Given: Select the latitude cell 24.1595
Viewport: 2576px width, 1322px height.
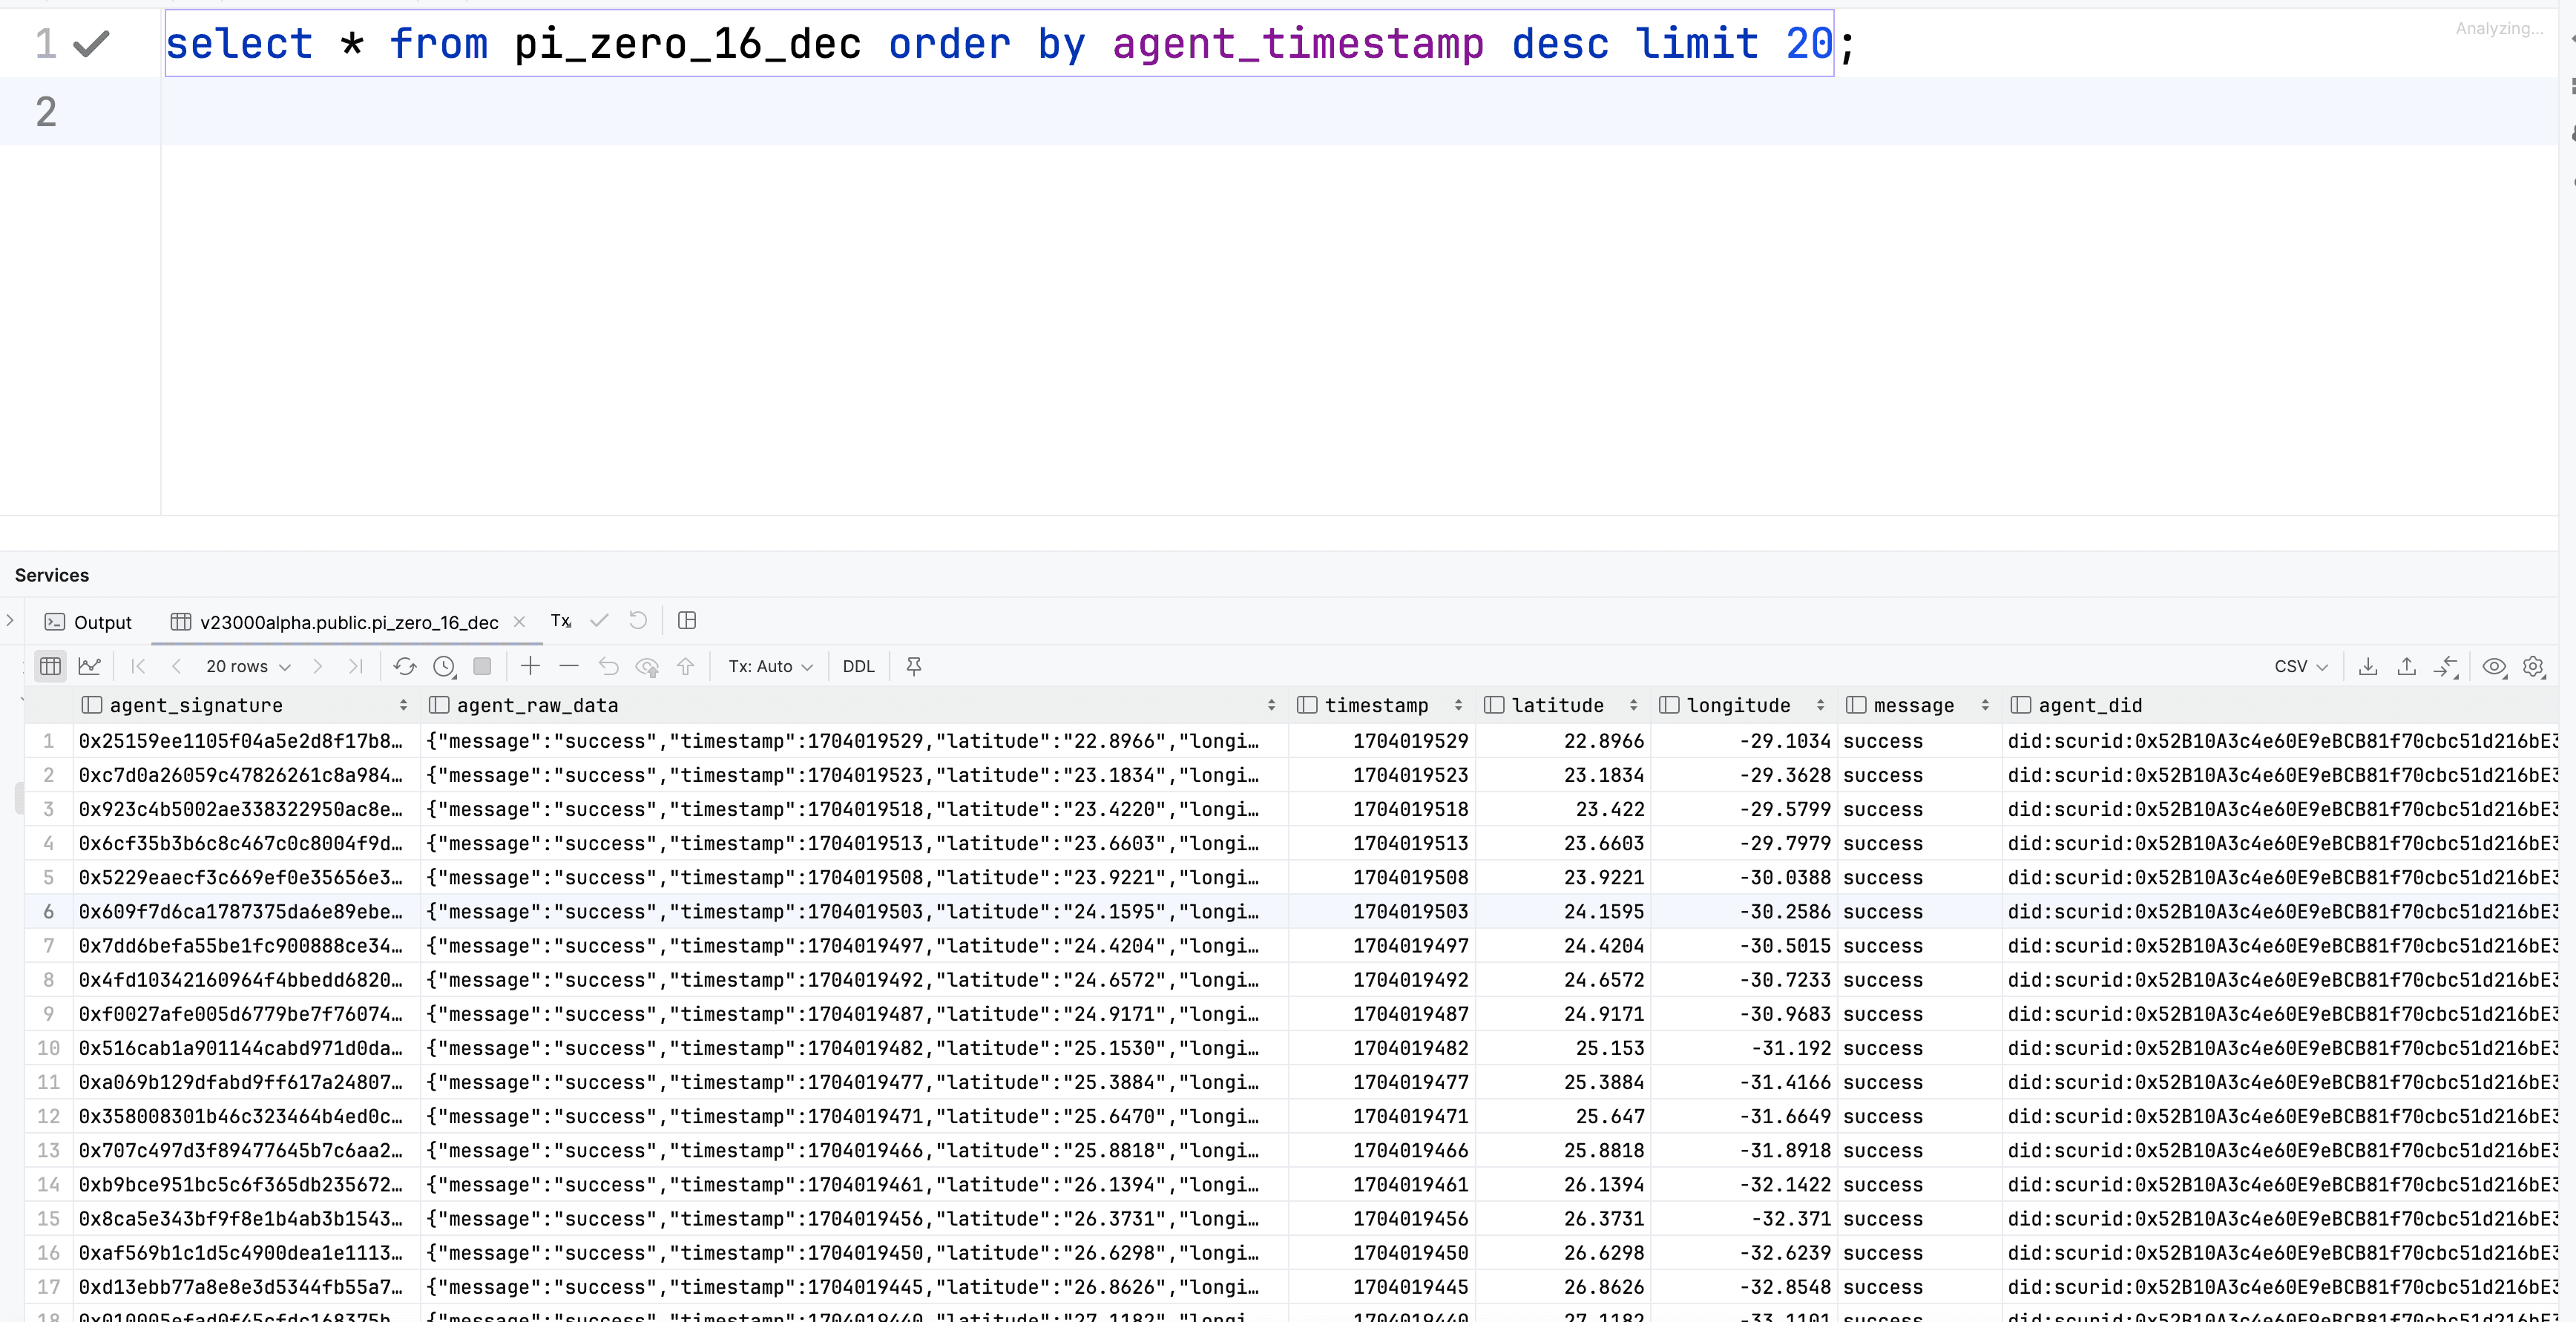Looking at the screenshot, I should [x=1603, y=912].
